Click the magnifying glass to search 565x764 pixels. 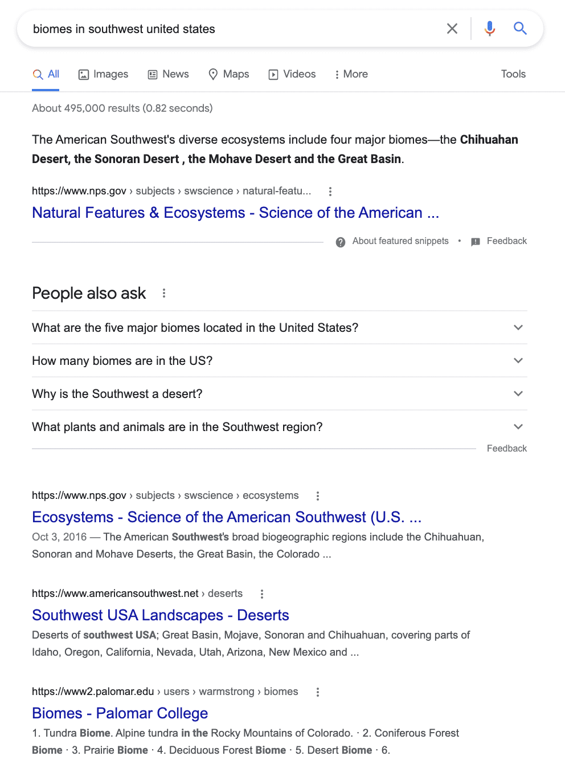(x=520, y=29)
